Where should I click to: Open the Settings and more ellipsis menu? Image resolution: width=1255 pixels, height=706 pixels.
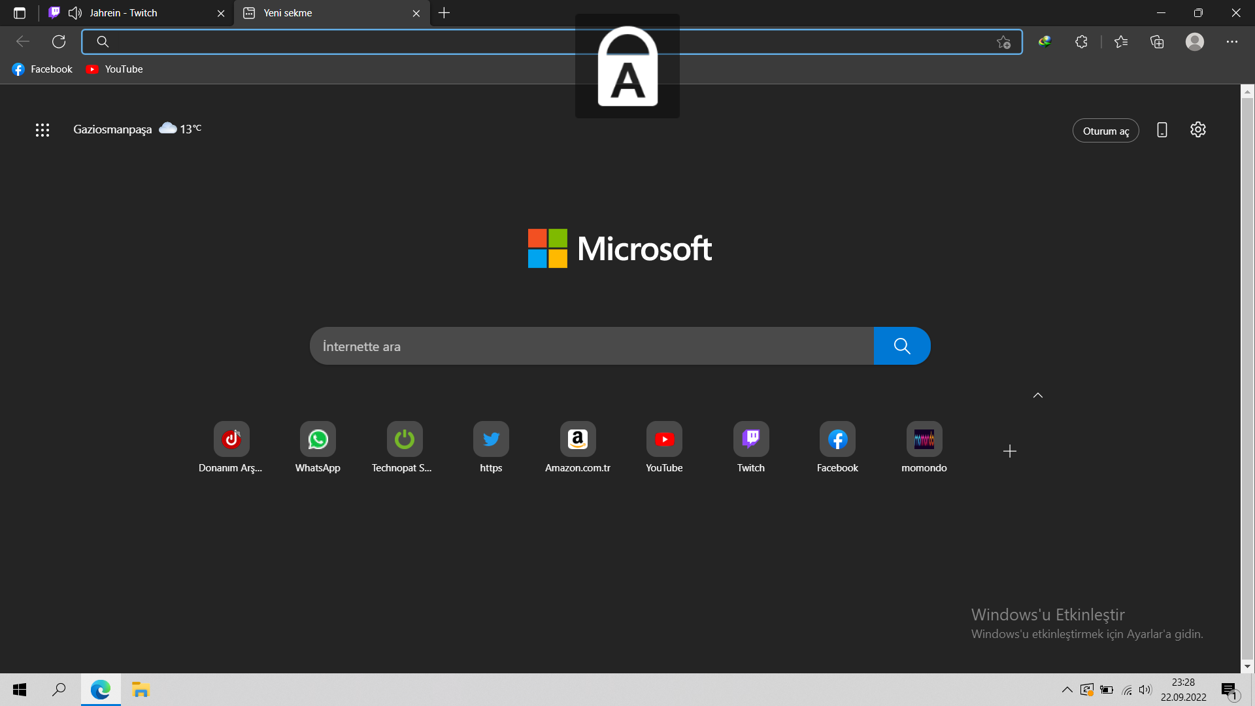(1231, 42)
